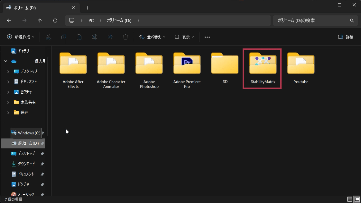Click the Rename icon in toolbar

click(94, 37)
